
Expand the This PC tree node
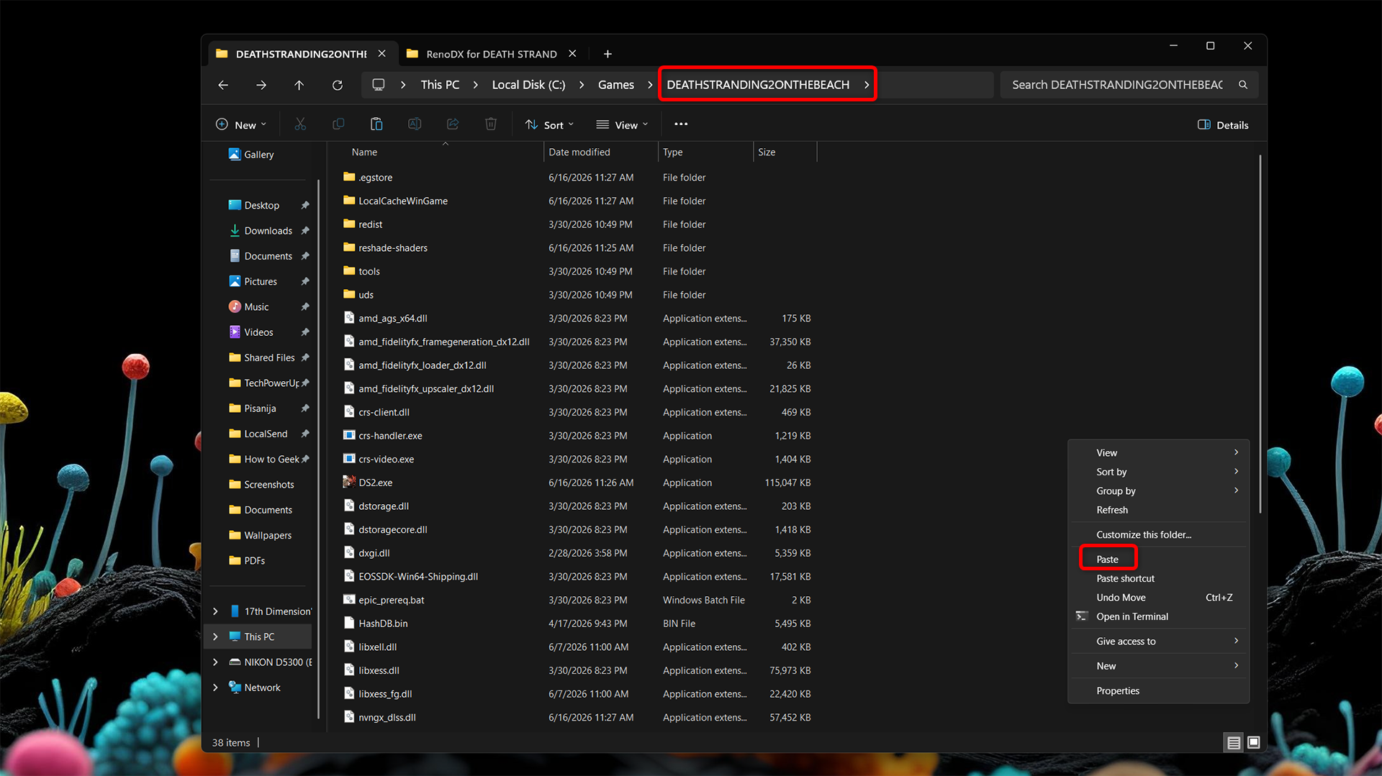tap(215, 636)
